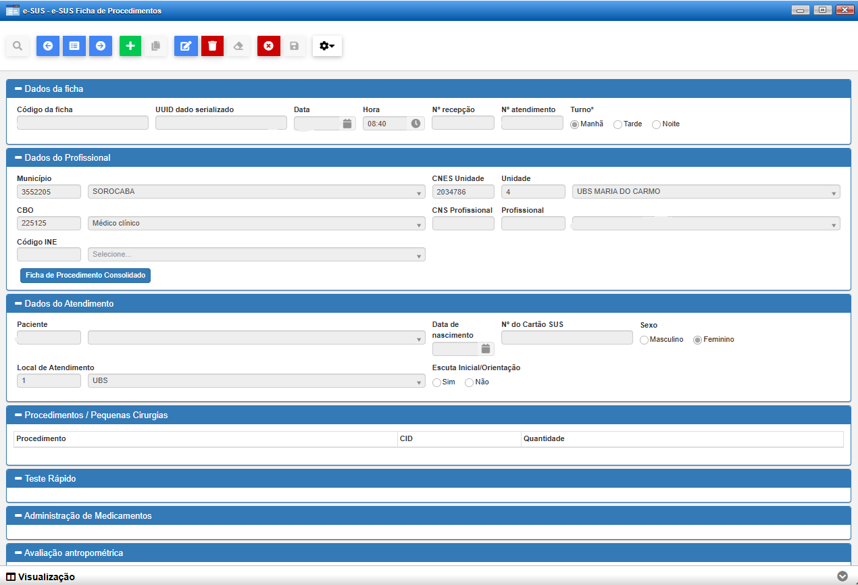
Task: Cancel with the red X icon
Action: 268,46
